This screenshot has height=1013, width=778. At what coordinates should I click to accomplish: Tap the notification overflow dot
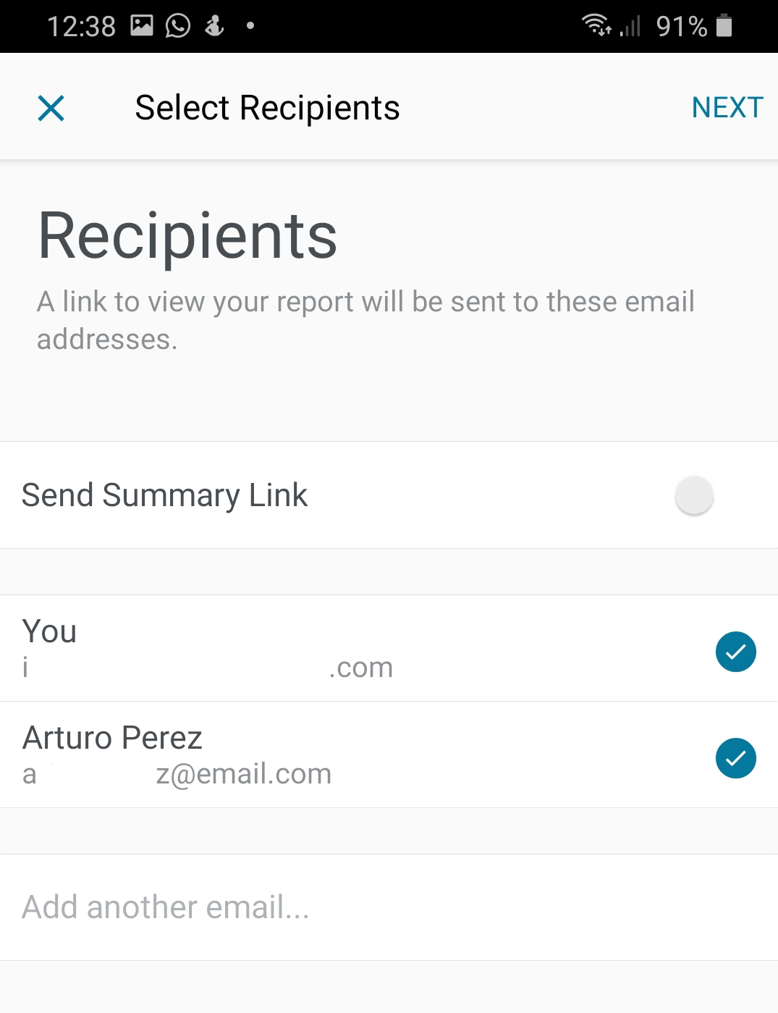250,26
